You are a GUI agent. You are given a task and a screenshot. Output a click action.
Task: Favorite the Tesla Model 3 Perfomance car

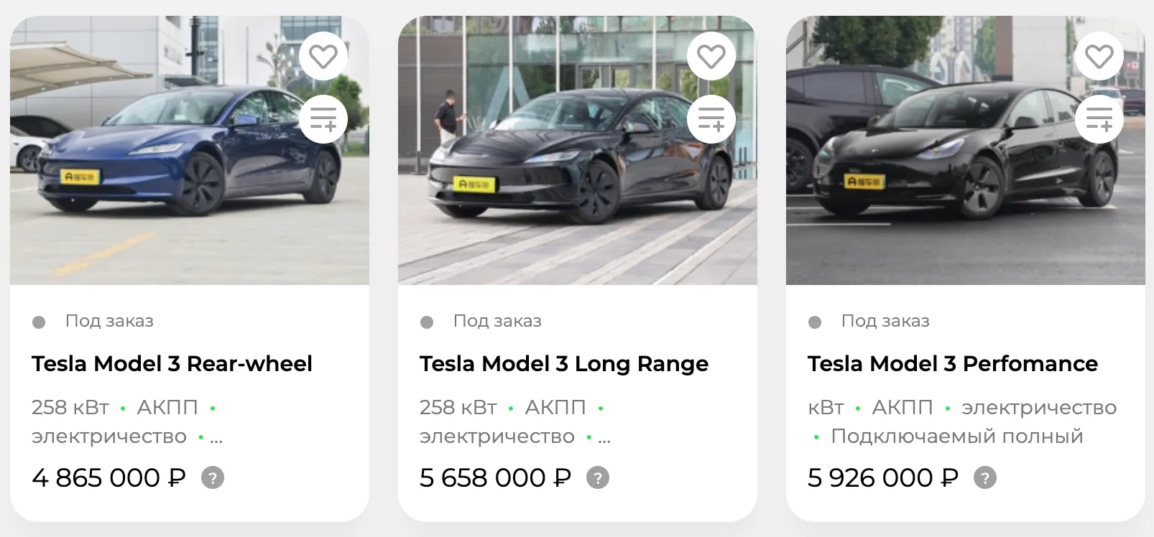(1099, 57)
